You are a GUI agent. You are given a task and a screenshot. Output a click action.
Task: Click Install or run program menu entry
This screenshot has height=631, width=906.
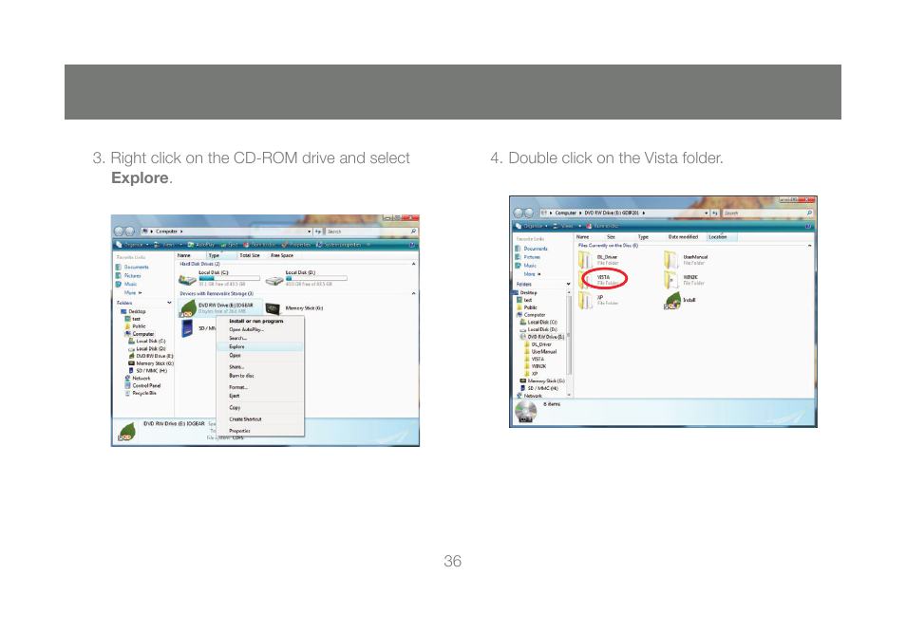pos(259,321)
